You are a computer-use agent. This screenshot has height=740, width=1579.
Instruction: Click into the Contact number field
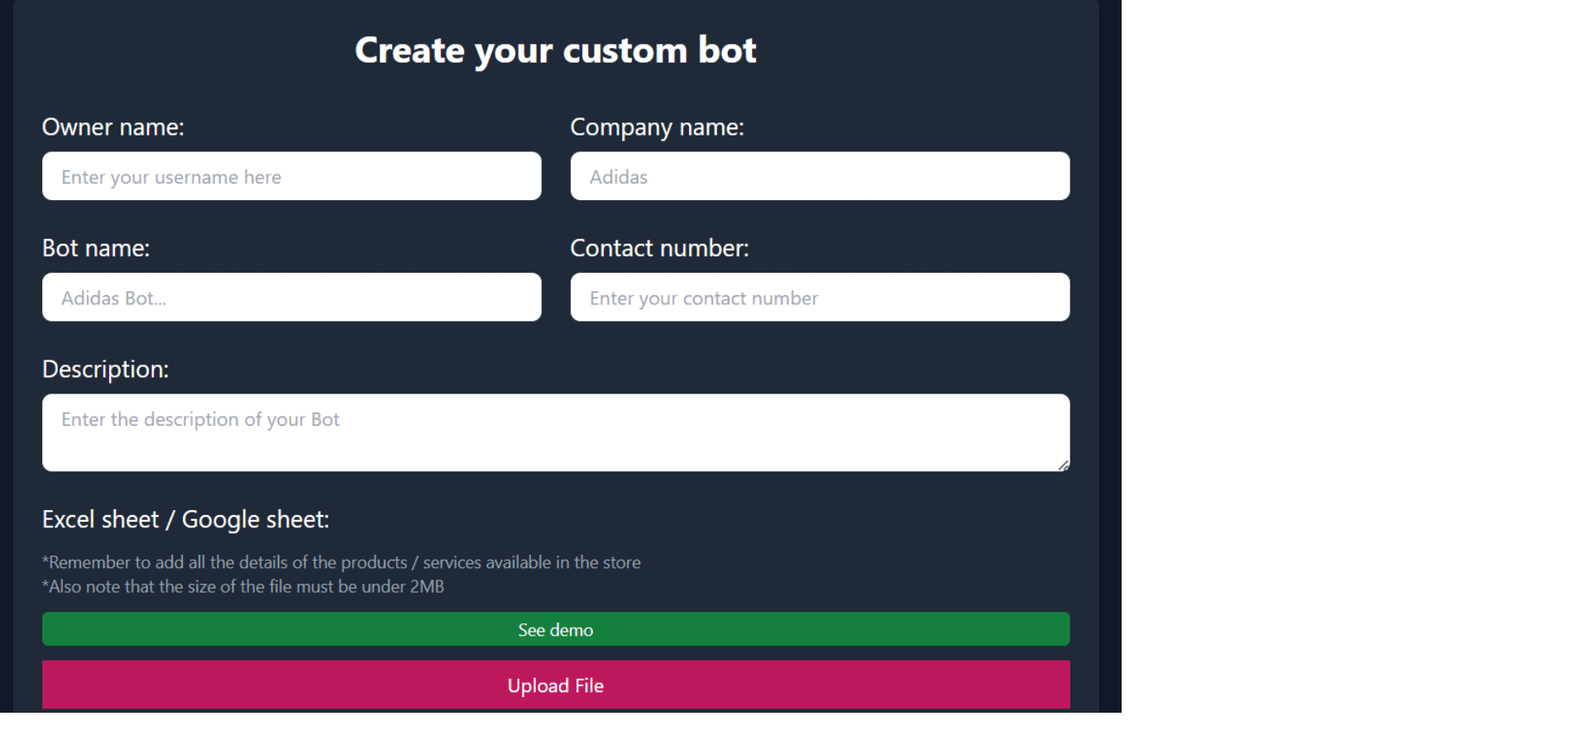819,298
